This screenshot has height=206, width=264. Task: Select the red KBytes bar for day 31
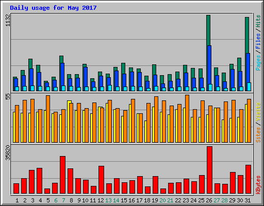[248, 179]
